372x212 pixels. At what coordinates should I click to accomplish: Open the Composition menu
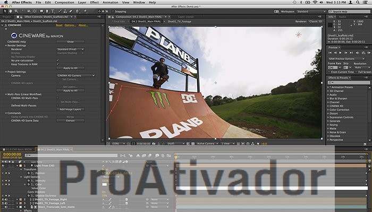tap(64, 2)
